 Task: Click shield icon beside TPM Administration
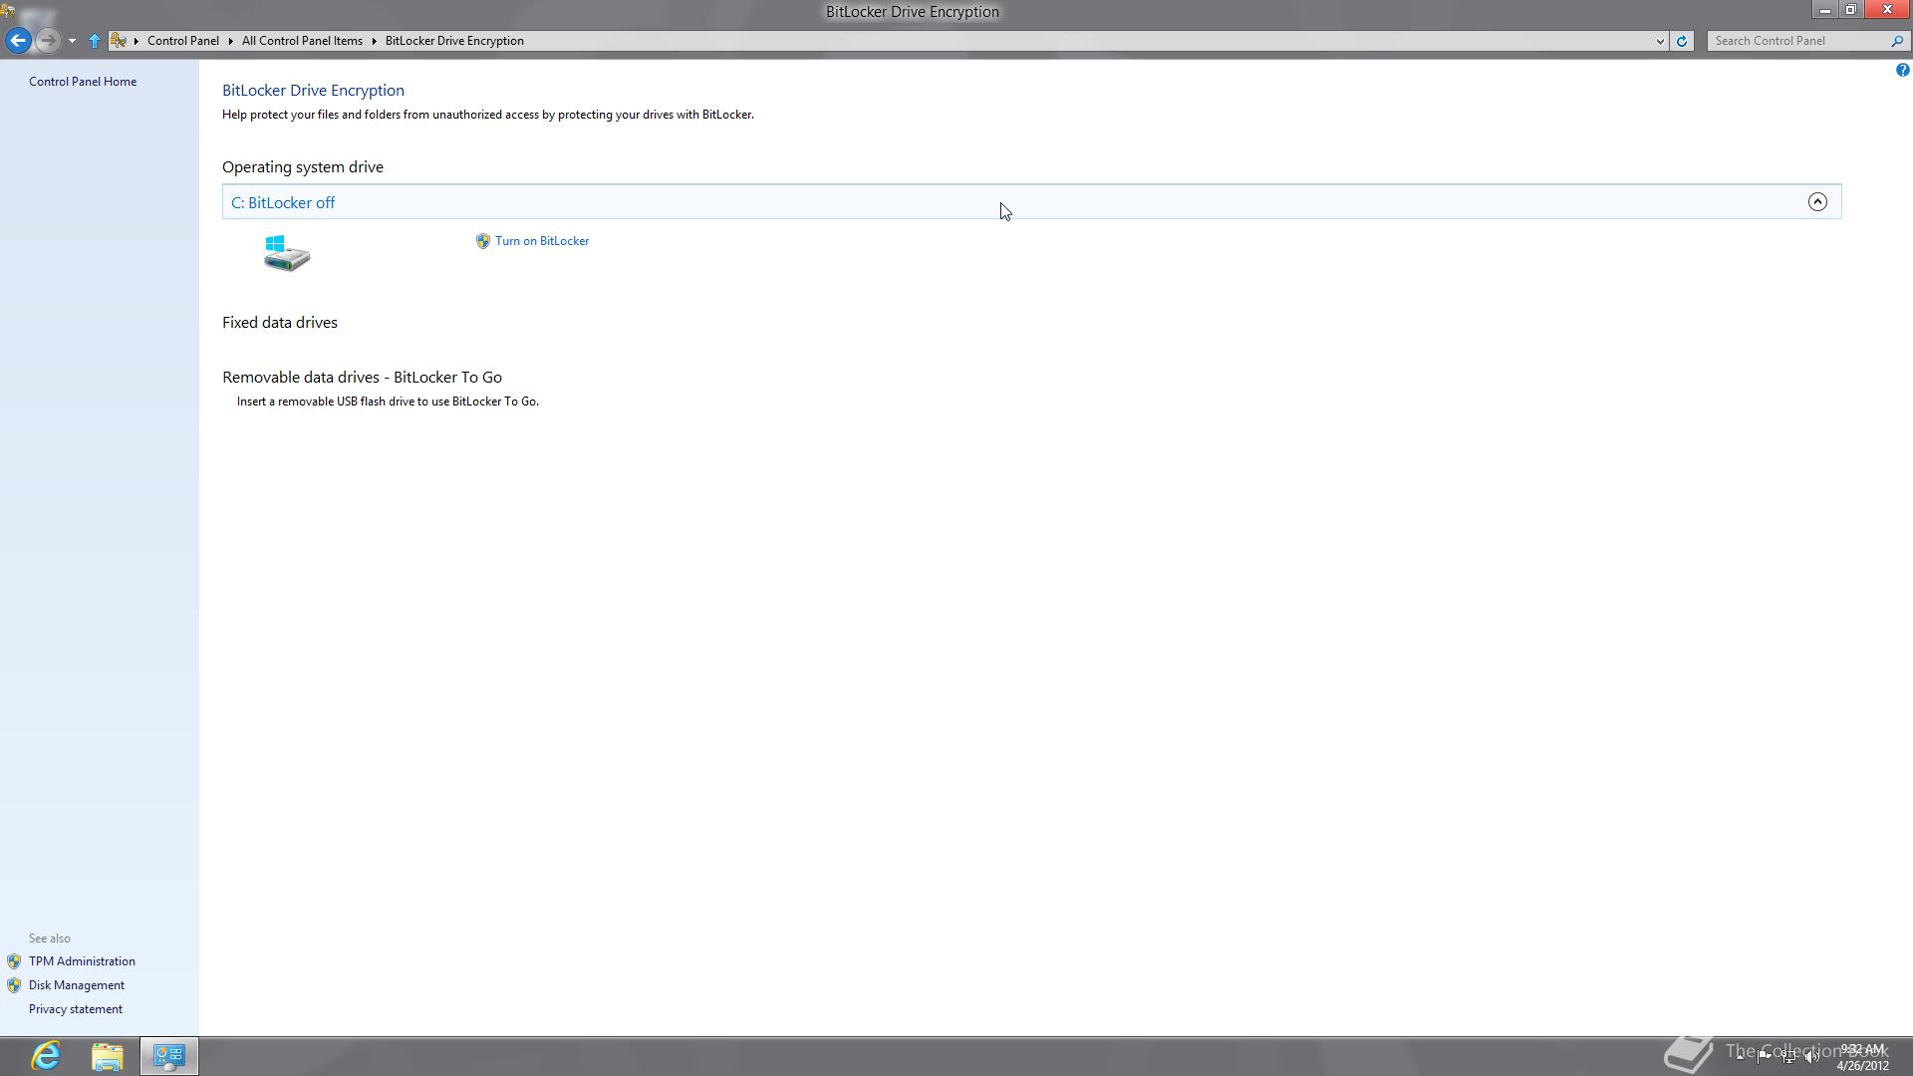tap(14, 961)
